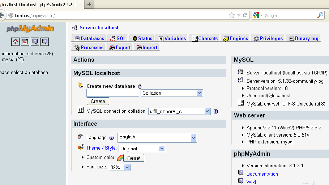The height and width of the screenshot is (185, 329).
Task: Open phpMyAdmin documentation icon in sidebar
Action: [x=35, y=42]
